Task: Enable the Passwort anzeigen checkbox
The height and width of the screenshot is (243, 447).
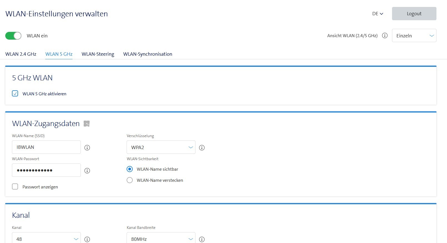Action: (15, 187)
